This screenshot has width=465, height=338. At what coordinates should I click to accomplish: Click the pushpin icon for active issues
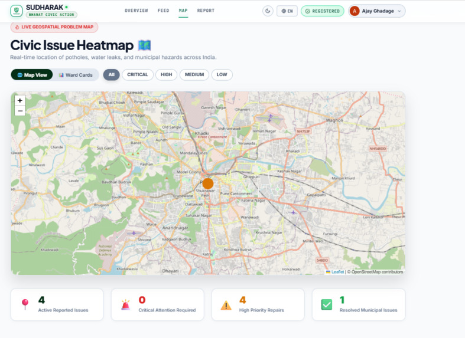(x=25, y=304)
